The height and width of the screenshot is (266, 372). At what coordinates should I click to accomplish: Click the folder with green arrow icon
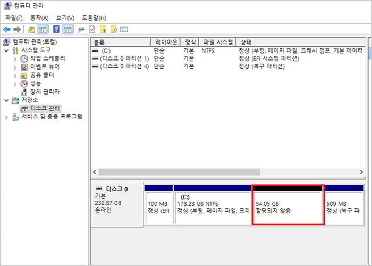click(103, 29)
